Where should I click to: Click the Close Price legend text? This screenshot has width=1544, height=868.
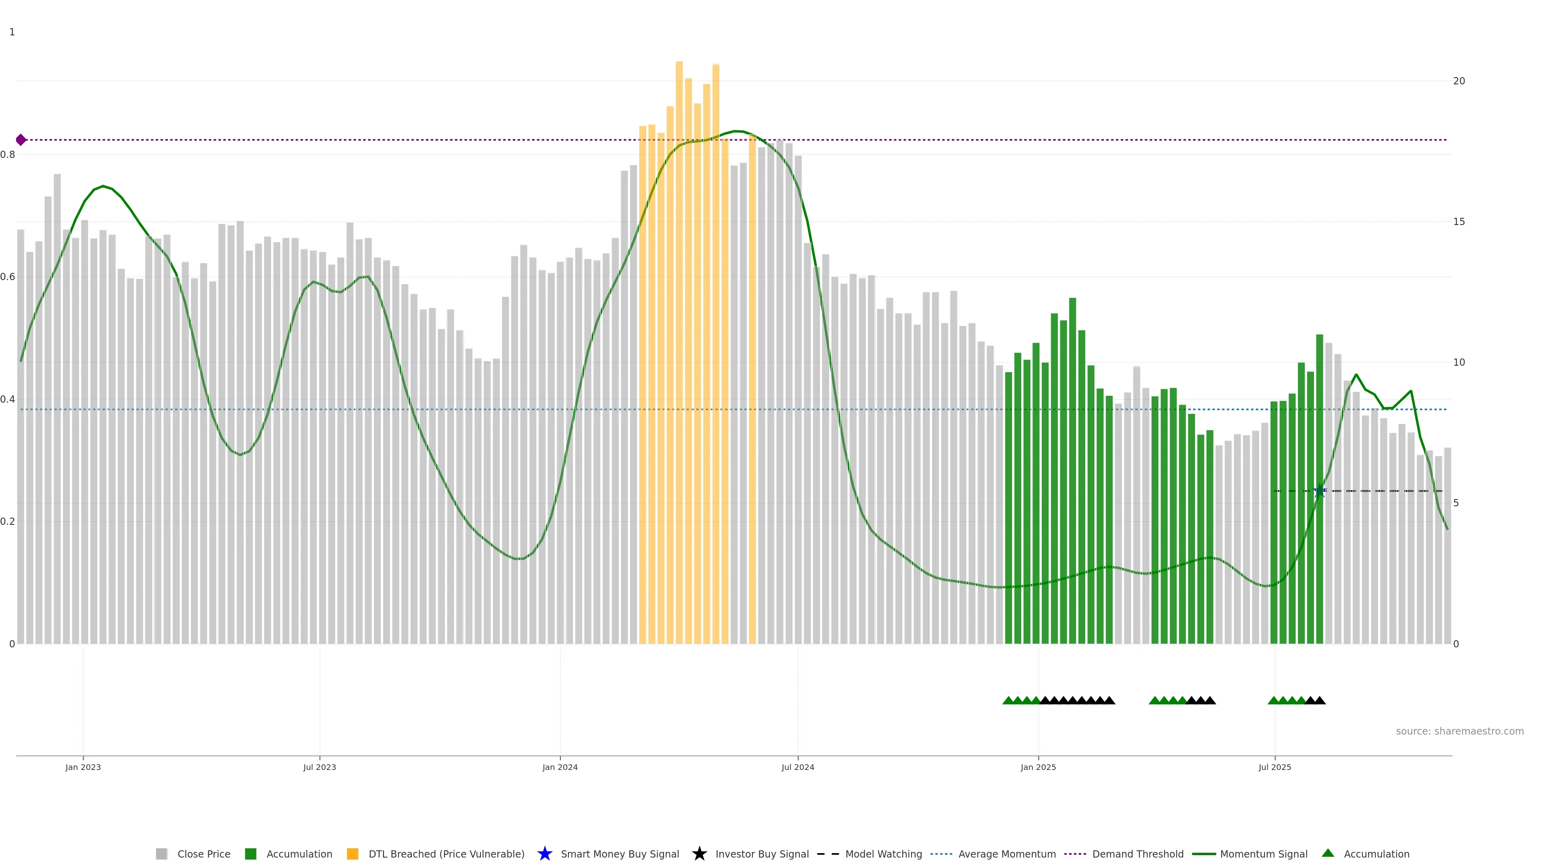coord(204,854)
